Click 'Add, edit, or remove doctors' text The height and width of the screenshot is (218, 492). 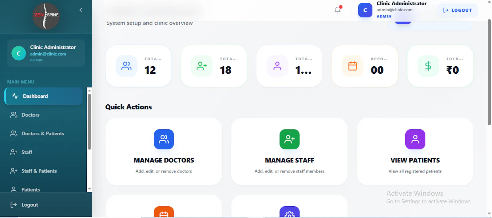pos(164,171)
